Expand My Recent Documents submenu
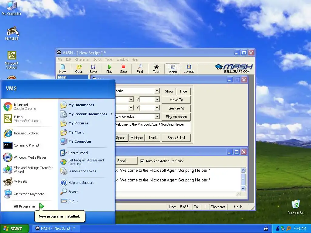 pyautogui.click(x=87, y=114)
